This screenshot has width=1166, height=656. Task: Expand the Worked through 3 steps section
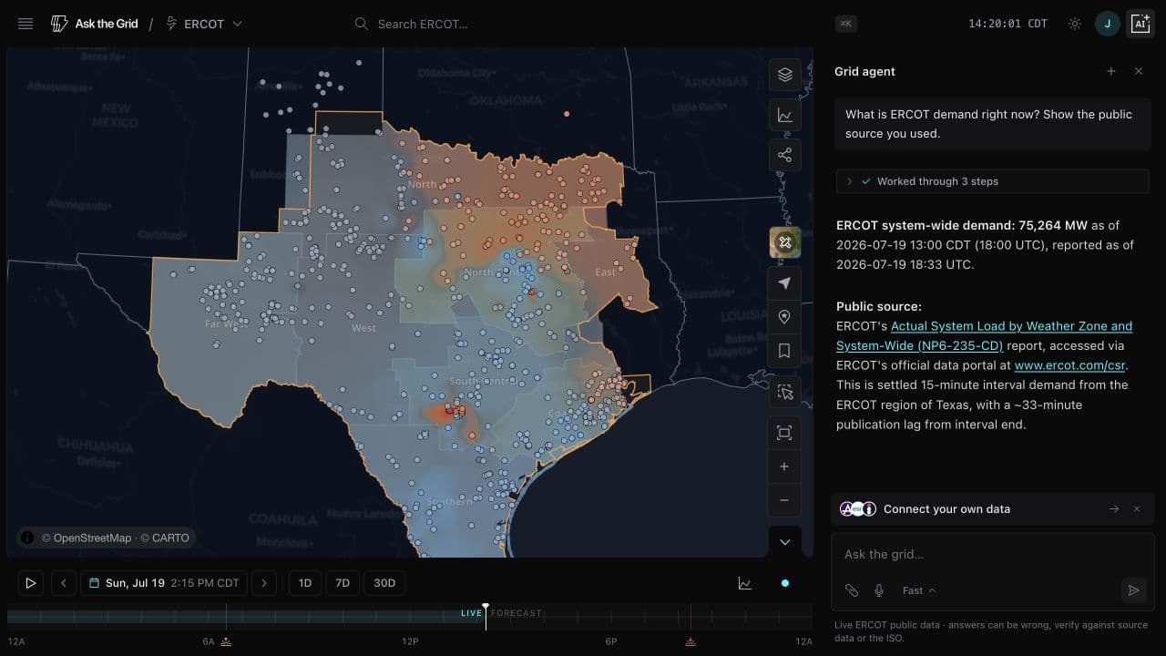pos(994,181)
